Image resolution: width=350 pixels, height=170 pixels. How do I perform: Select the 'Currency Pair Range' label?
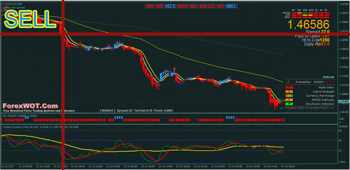pyautogui.click(x=321, y=95)
